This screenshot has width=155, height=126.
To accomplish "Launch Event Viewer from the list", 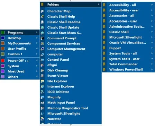I will pyautogui.click(x=71, y=76).
